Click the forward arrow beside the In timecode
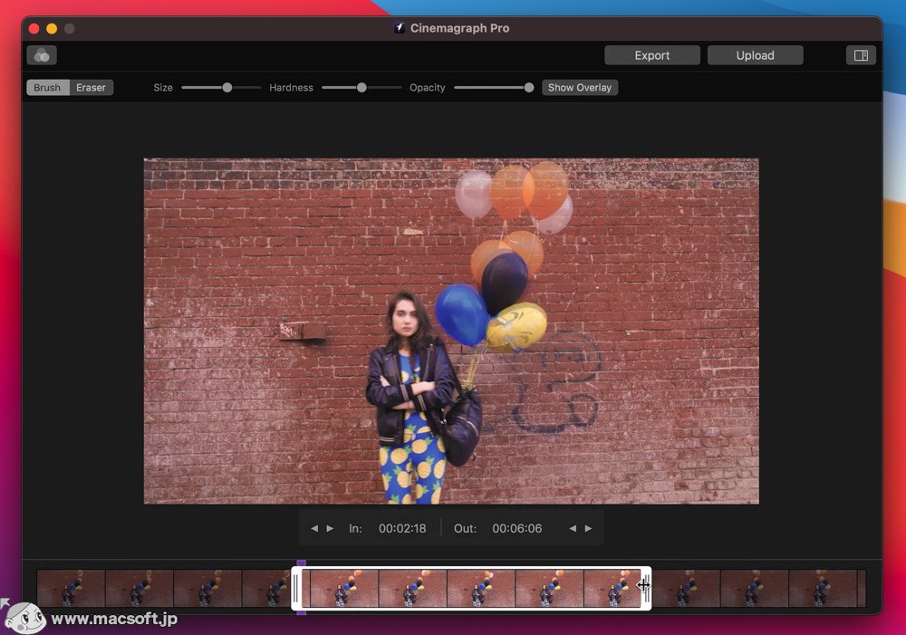Screen dimensions: 906x635 tap(329, 528)
